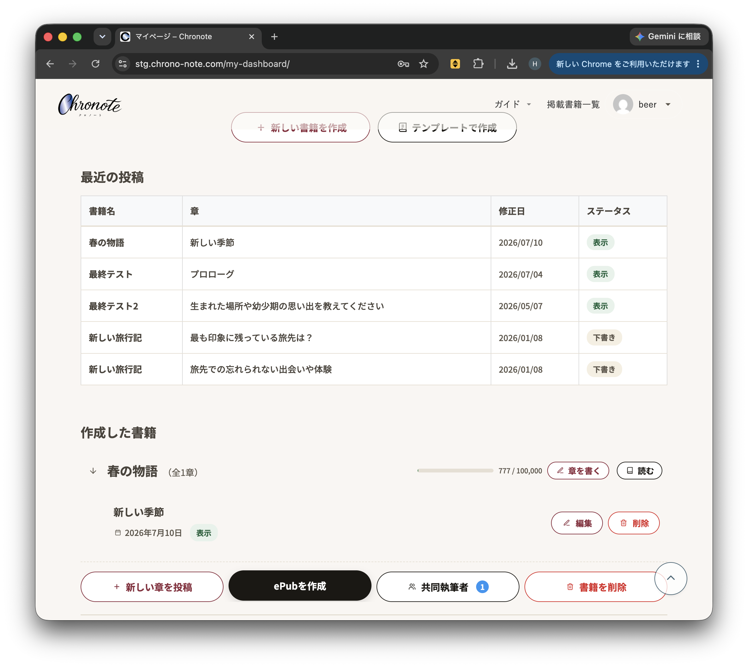Select the マイページ – Chronote tab
The width and height of the screenshot is (748, 667).
point(188,37)
